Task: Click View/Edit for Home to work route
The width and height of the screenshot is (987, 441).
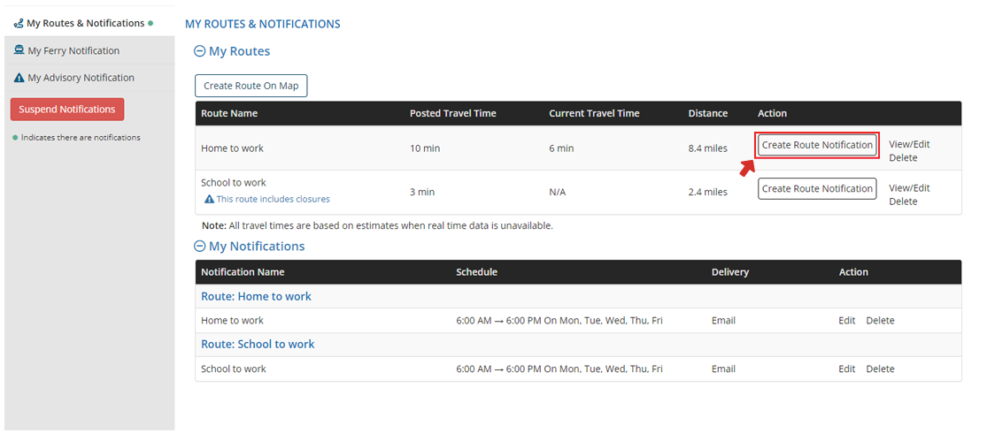Action: point(909,144)
